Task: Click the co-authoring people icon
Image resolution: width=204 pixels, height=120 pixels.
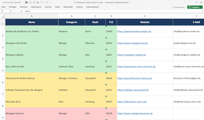Action: 201,2
